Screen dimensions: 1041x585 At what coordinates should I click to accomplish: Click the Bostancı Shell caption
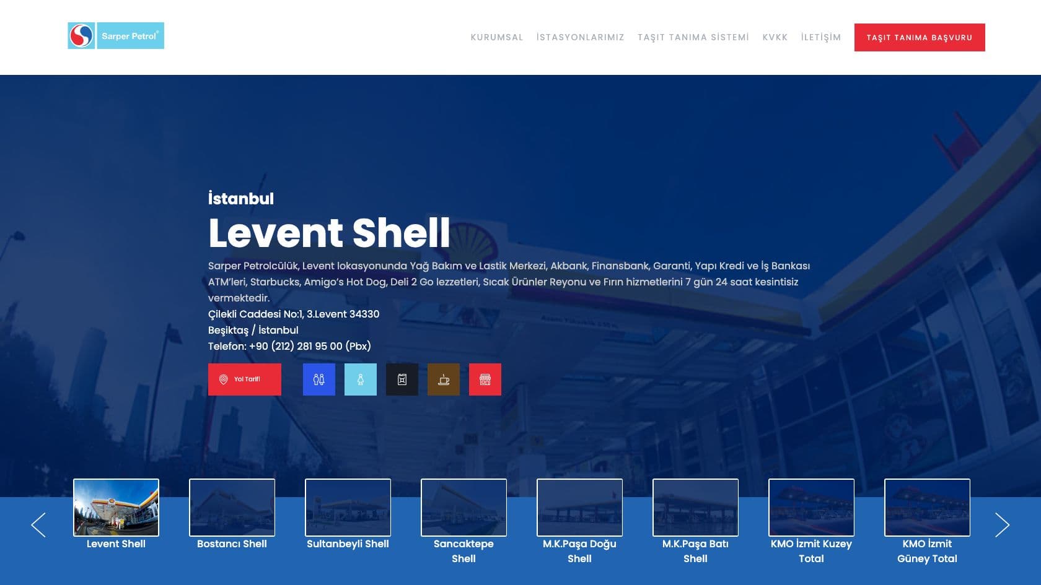pyautogui.click(x=232, y=544)
